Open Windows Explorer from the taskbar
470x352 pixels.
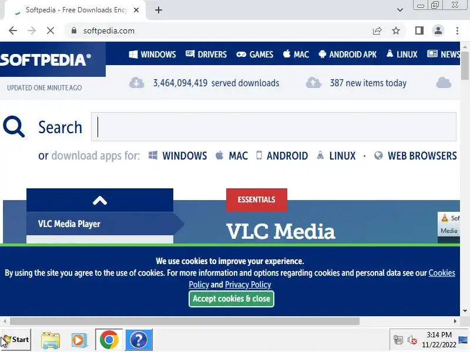coord(51,340)
